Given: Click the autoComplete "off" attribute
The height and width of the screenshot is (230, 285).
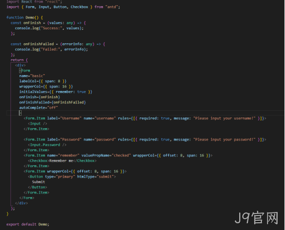Looking at the screenshot, I should point(39,108).
